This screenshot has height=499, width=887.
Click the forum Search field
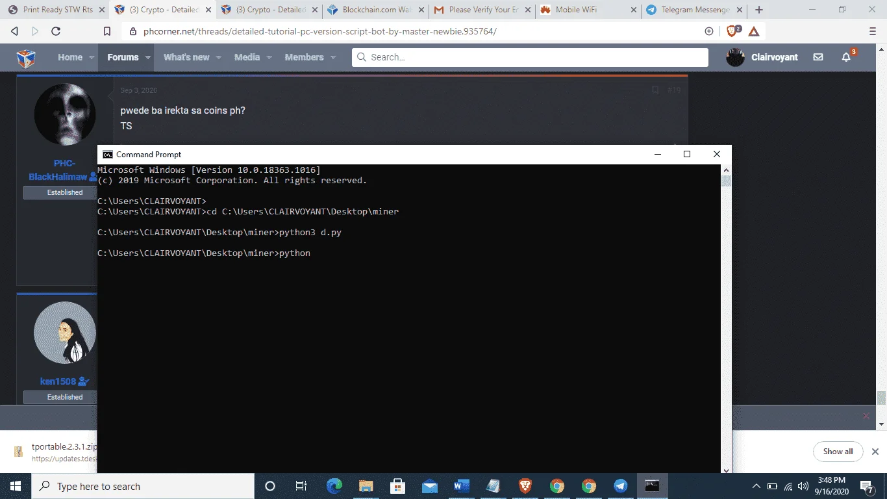530,57
